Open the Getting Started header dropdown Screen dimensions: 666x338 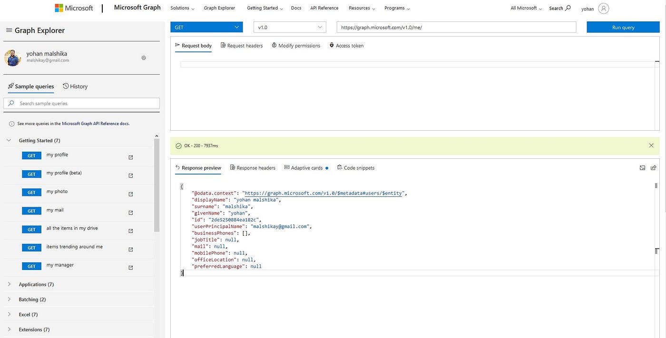[x=265, y=8]
